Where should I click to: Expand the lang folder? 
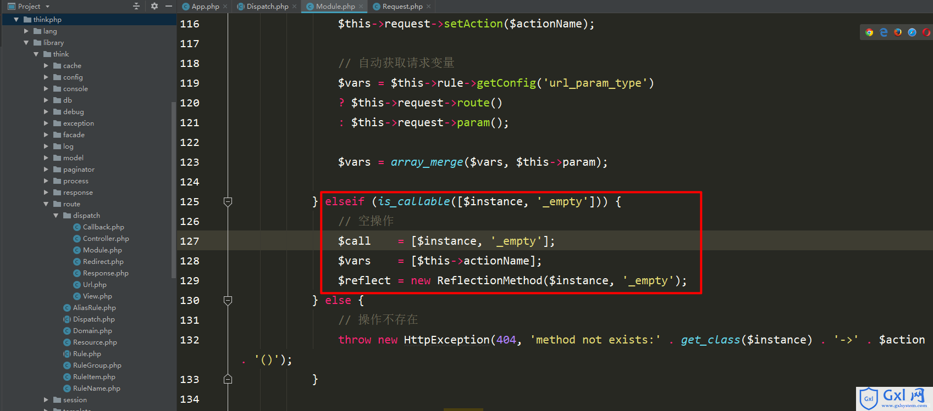(26, 31)
